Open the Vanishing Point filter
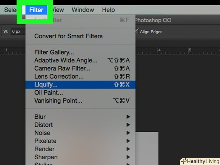 [58, 101]
